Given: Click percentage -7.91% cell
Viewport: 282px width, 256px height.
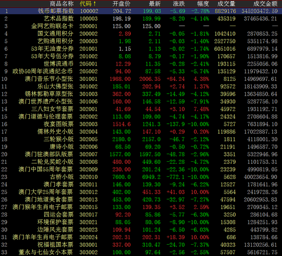Looking at the screenshot, I should pyautogui.click(x=200, y=102).
